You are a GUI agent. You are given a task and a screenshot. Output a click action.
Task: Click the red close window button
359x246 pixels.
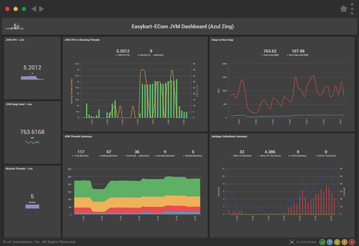(x=7, y=9)
